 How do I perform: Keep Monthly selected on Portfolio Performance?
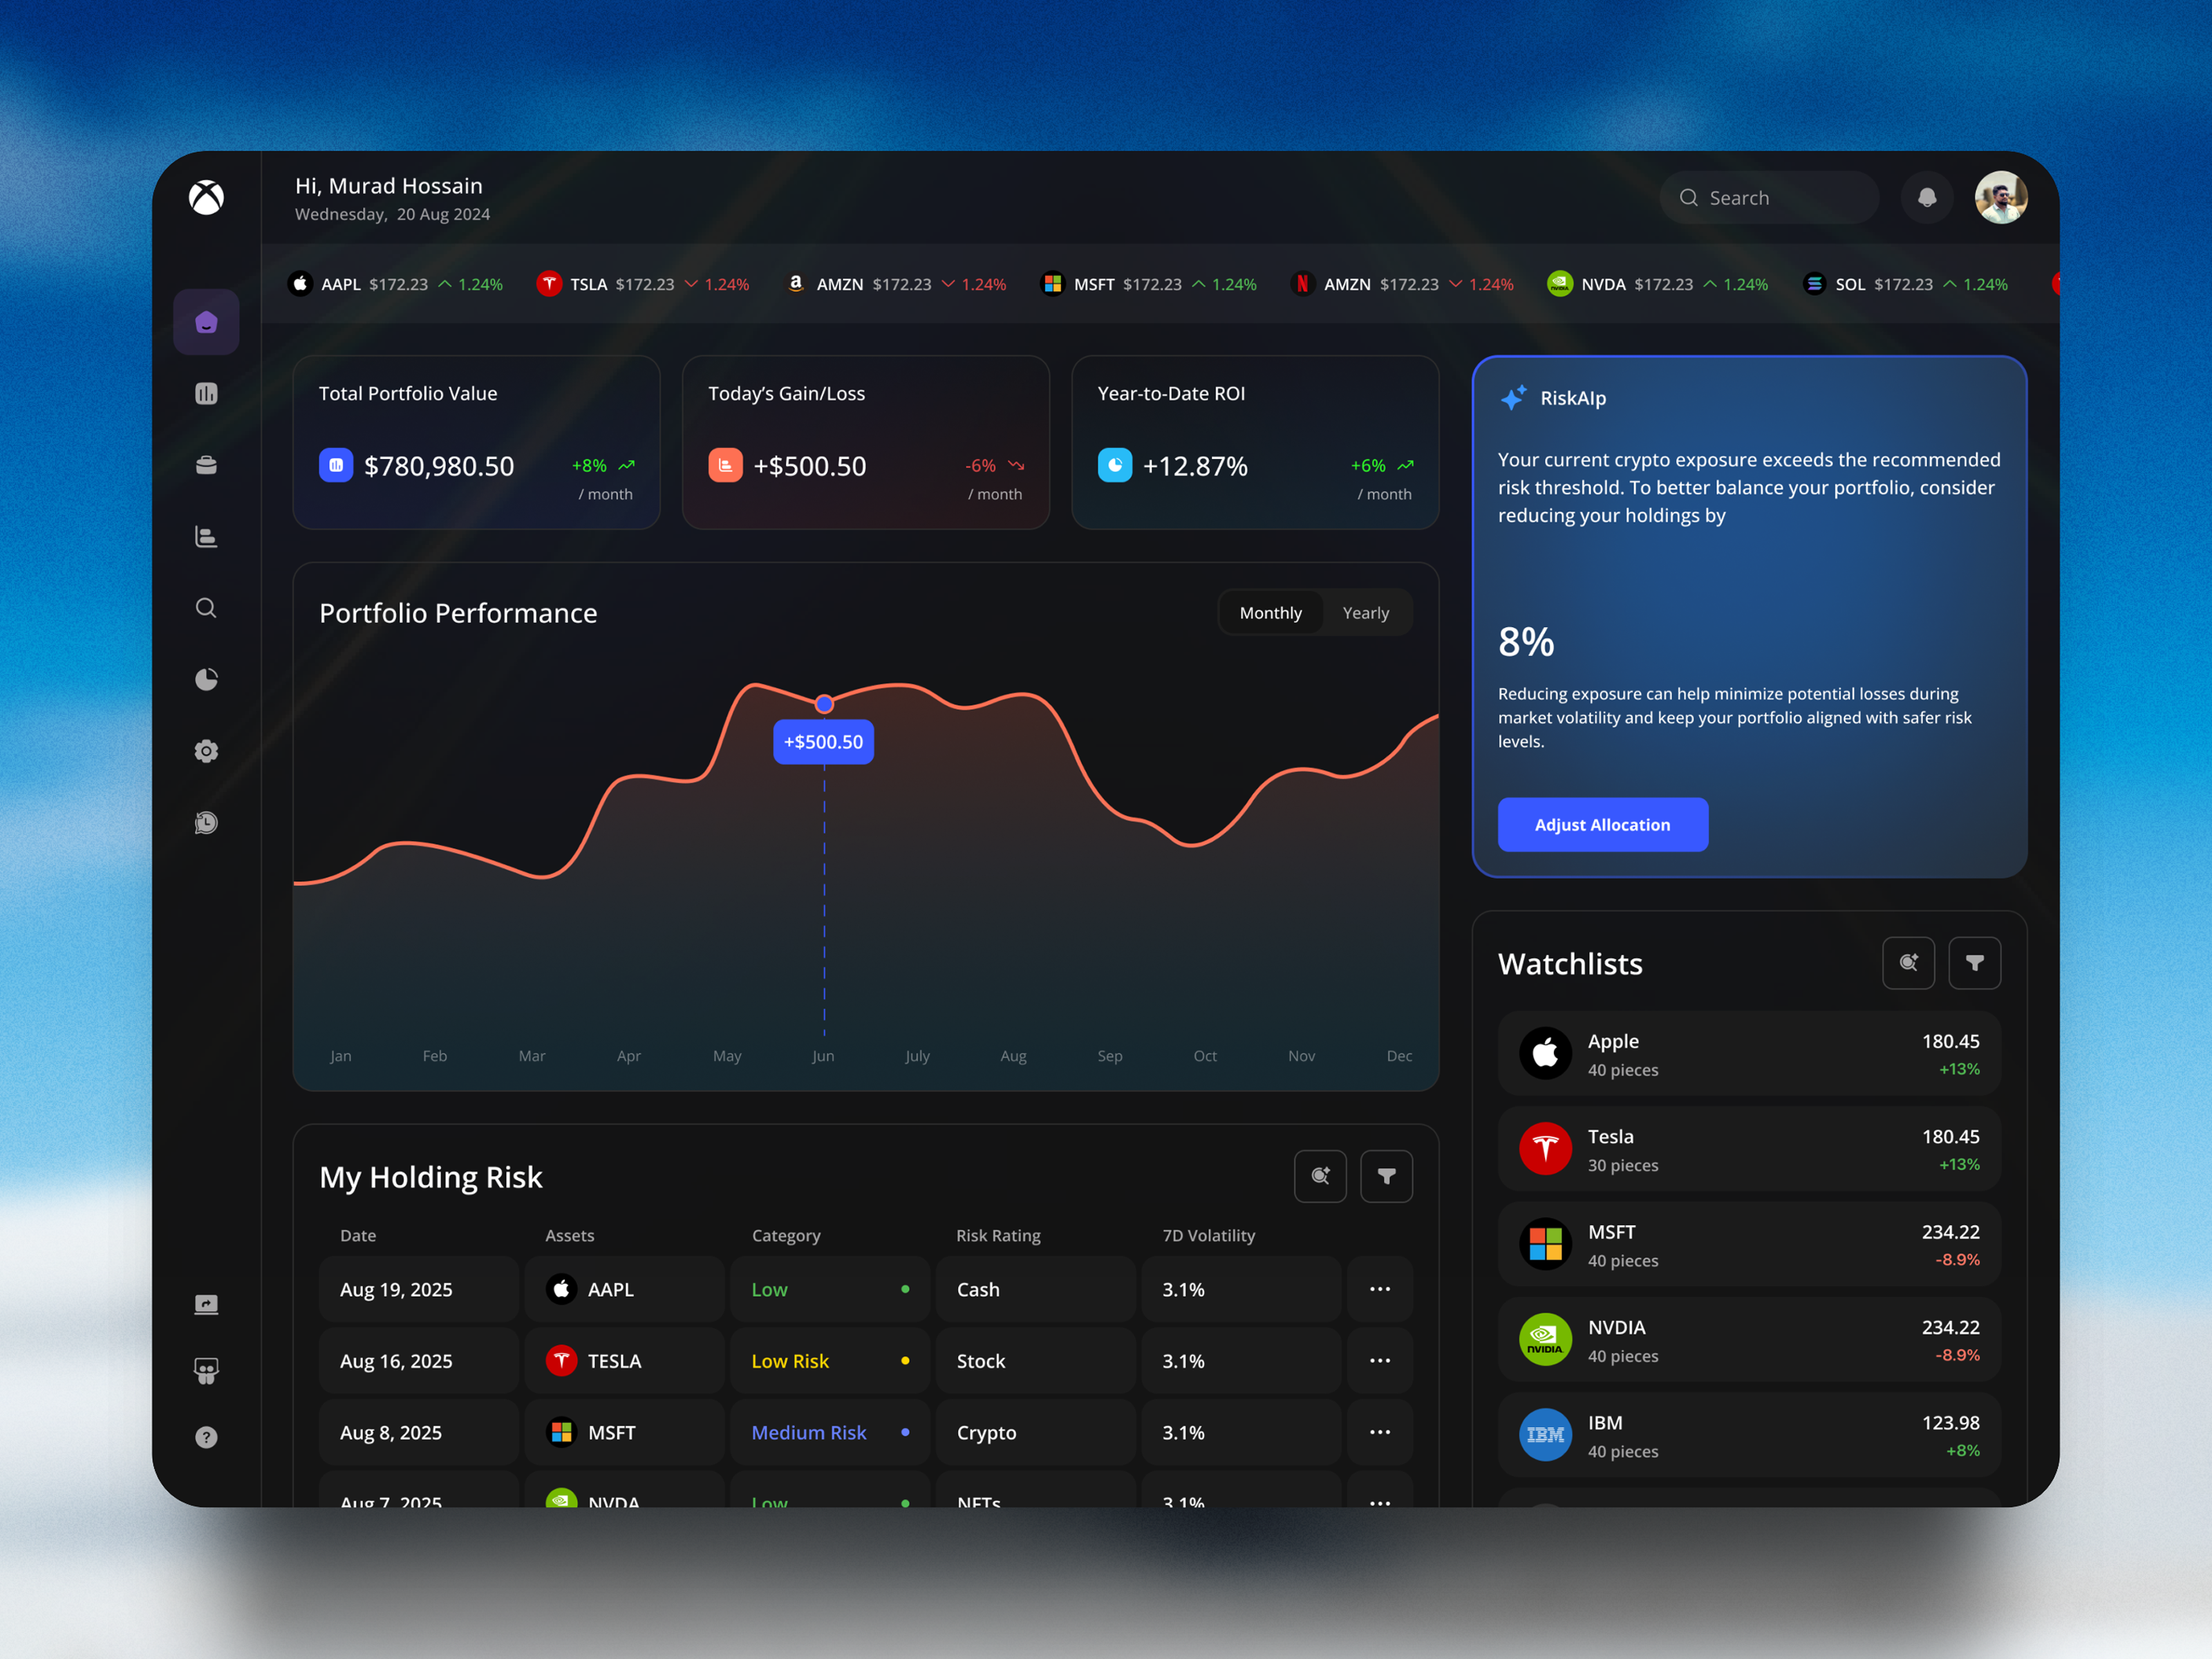click(1270, 612)
